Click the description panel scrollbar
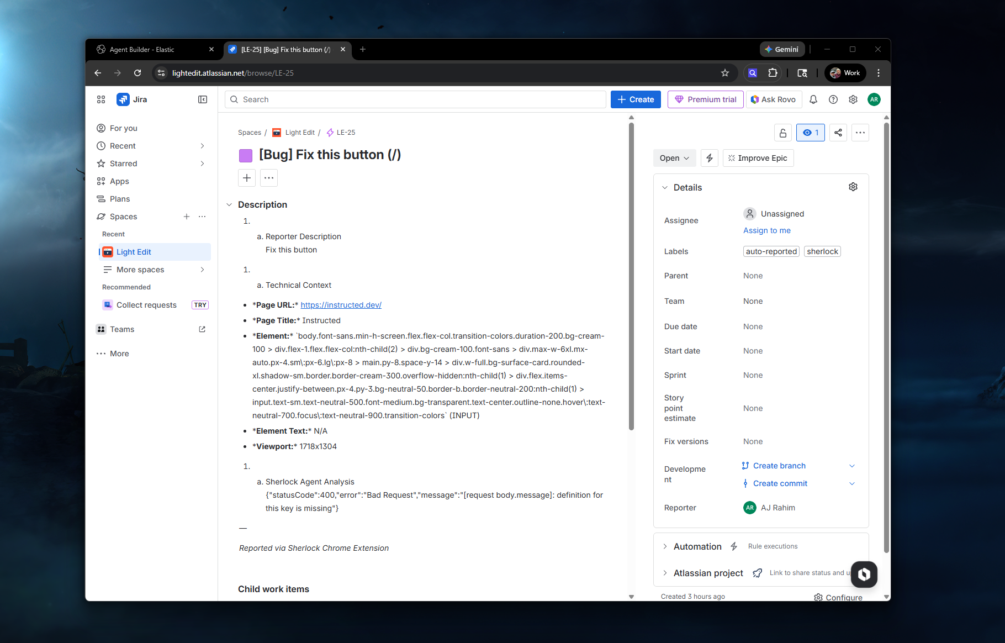 631,276
